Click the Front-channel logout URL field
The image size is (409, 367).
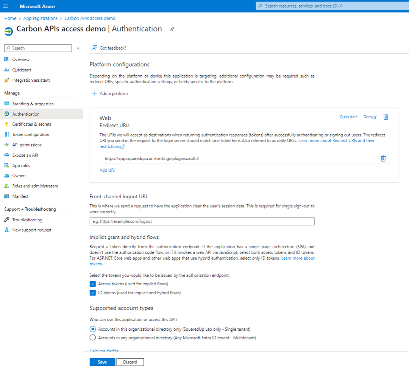[202, 221]
